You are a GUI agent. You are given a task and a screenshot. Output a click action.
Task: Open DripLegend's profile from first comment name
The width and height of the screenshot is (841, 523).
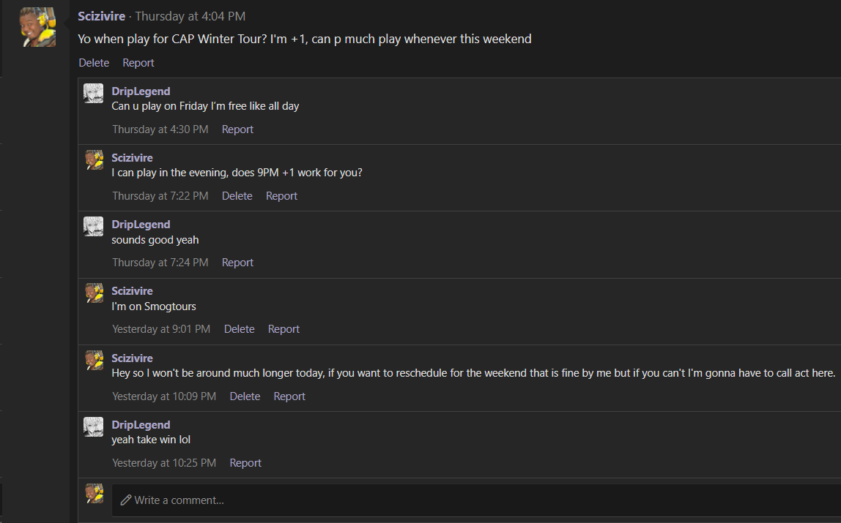pos(141,91)
